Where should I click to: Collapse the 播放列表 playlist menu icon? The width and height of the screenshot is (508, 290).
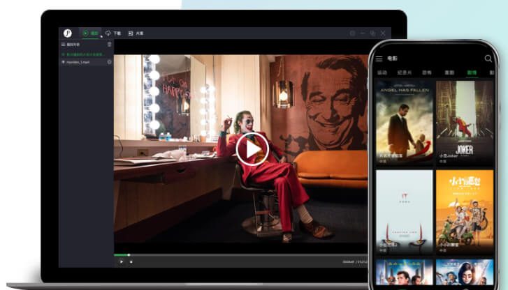tap(64, 44)
